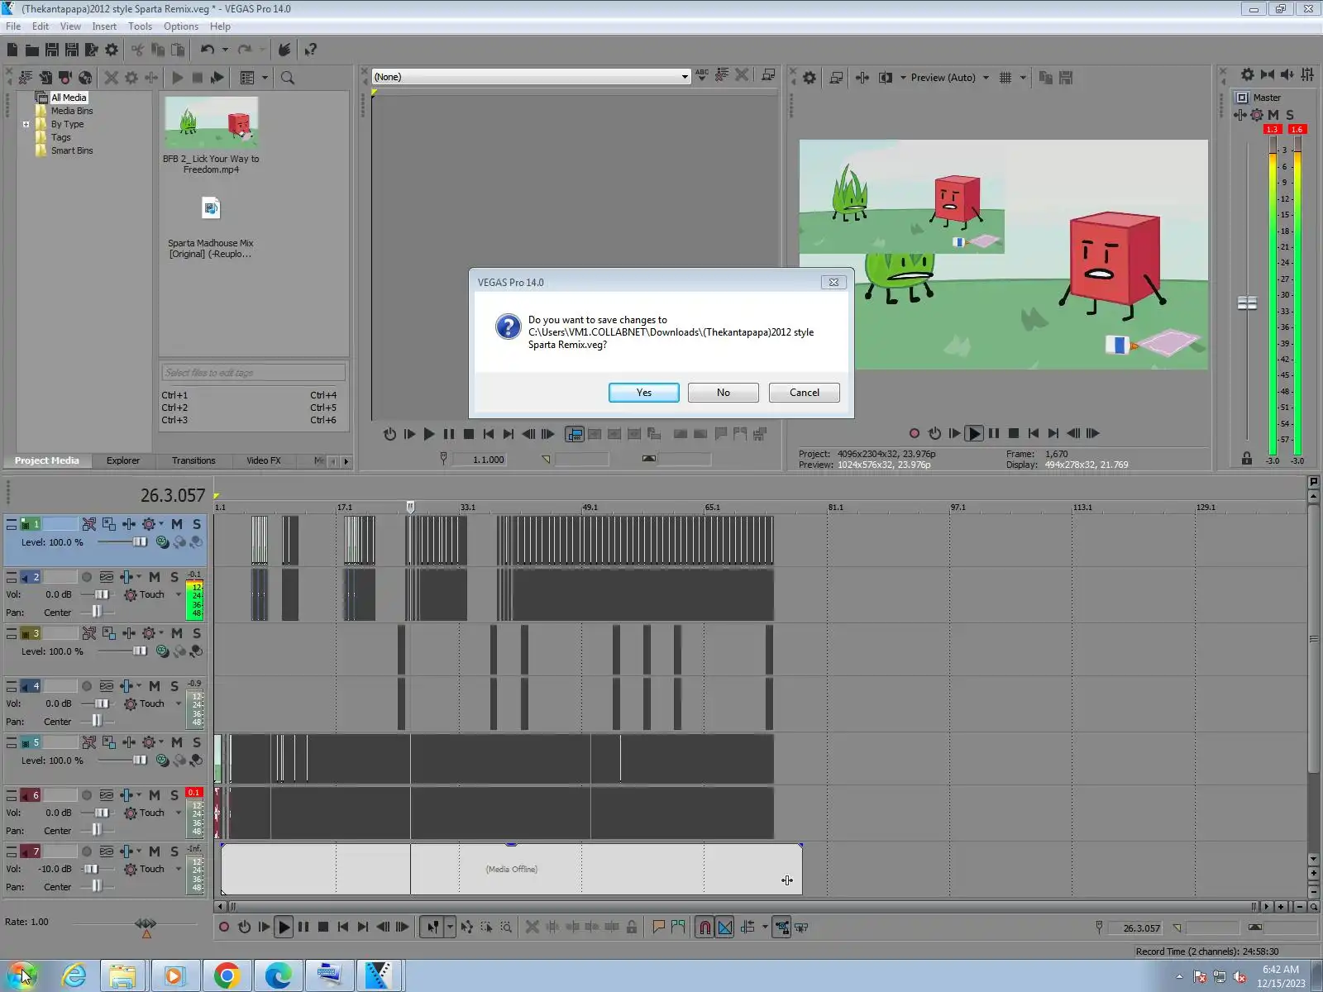1323x992 pixels.
Task: Click the What's This help icon
Action: pyautogui.click(x=311, y=50)
